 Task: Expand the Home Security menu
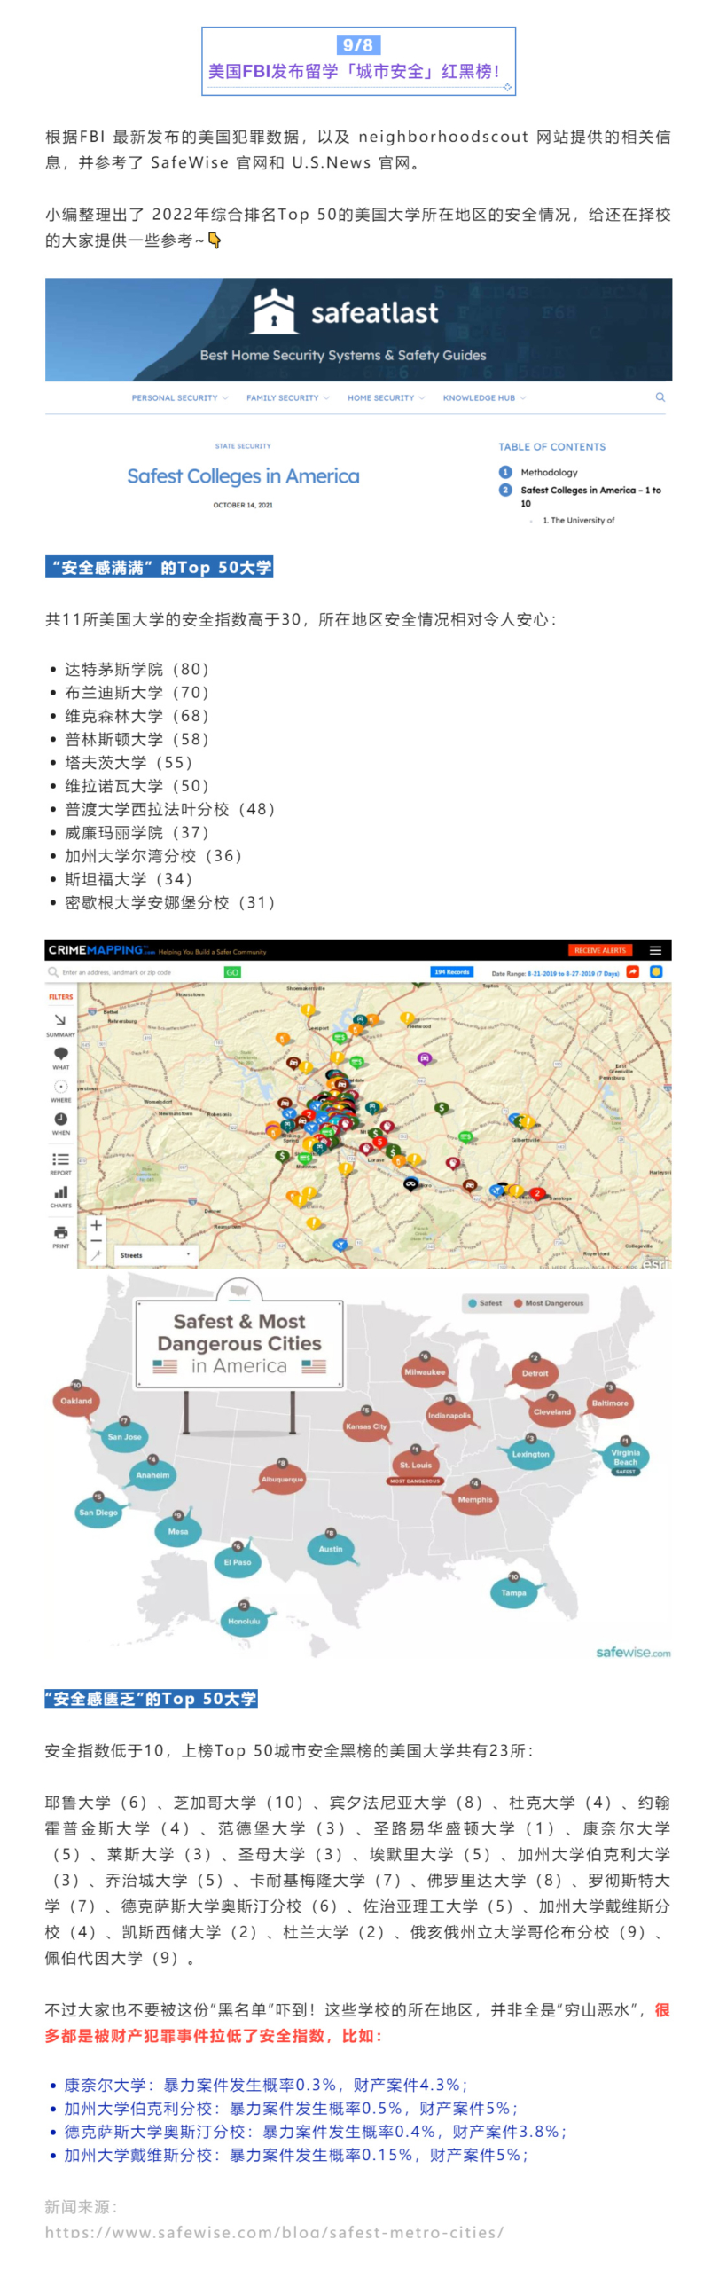[387, 397]
